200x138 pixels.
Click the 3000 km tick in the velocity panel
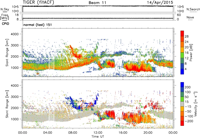14,97
